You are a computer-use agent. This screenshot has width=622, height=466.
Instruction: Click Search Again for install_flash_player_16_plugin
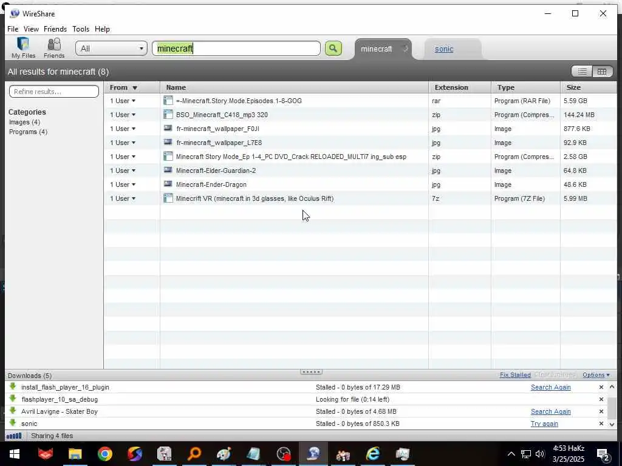(x=550, y=387)
